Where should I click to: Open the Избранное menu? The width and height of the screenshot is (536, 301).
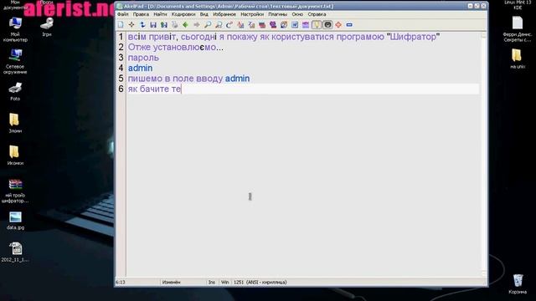coord(224,14)
